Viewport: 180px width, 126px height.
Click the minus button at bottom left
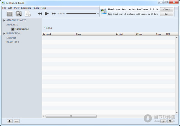click(17, 121)
